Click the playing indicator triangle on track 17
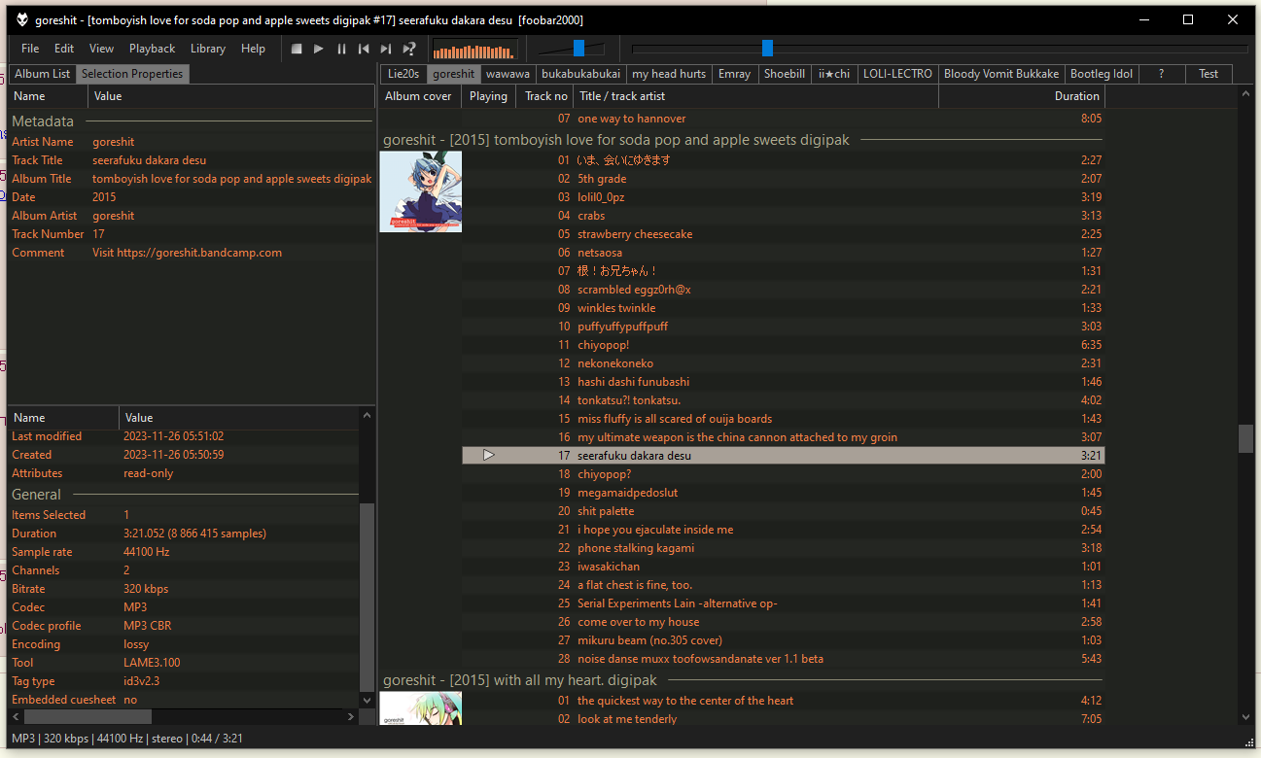The image size is (1261, 758). coord(488,455)
